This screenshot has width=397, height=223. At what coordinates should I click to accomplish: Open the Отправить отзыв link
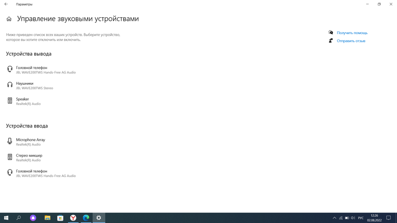pyautogui.click(x=351, y=41)
